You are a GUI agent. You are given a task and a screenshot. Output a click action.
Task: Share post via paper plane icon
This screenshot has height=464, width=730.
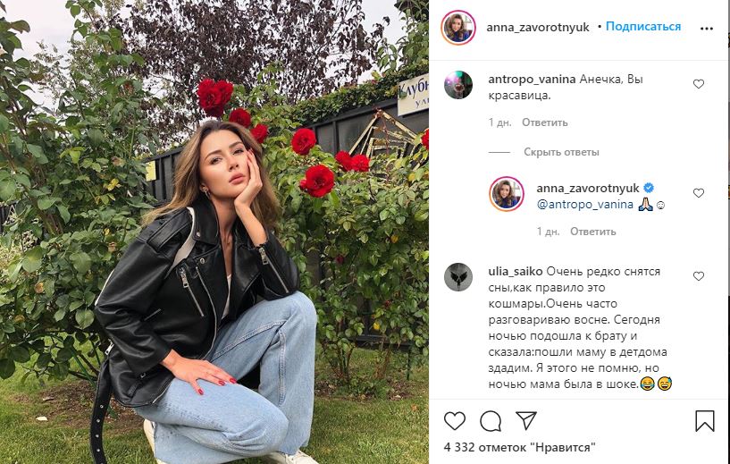[526, 421]
